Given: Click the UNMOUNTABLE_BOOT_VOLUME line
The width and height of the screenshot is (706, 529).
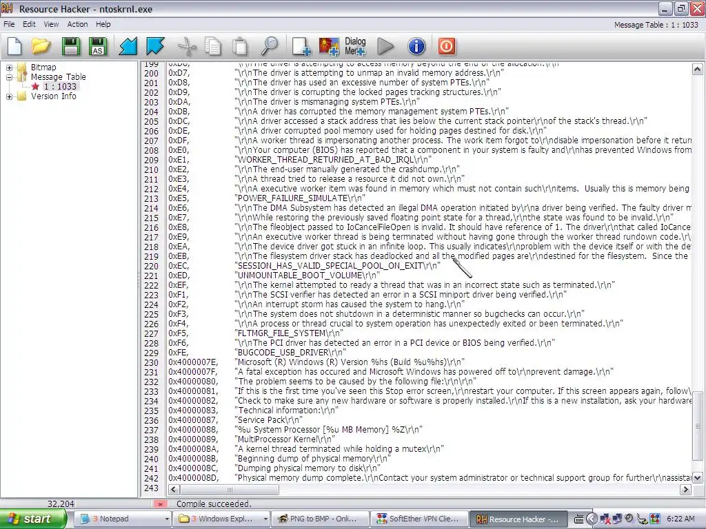Looking at the screenshot, I should pyautogui.click(x=307, y=276).
